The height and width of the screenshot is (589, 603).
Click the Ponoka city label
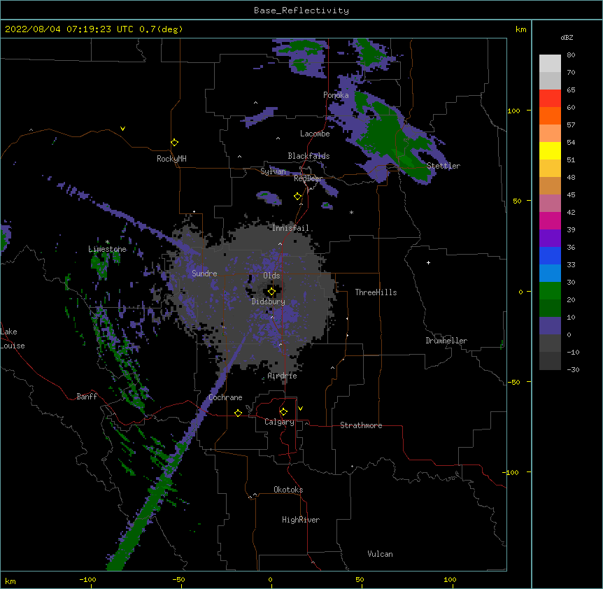point(336,95)
